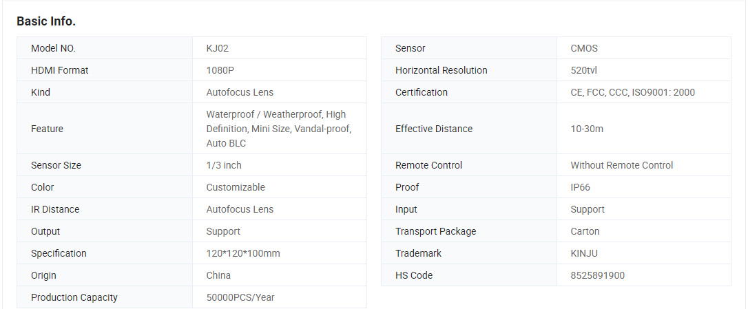Select the Customizable color value
This screenshot has height=309, width=748.
click(236, 187)
